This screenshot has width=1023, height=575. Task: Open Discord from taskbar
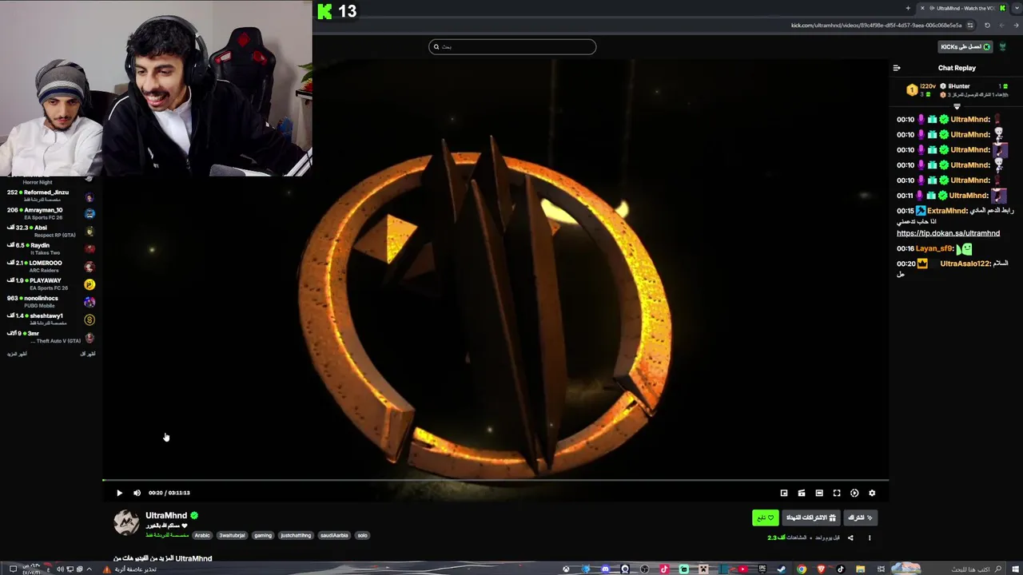(605, 569)
